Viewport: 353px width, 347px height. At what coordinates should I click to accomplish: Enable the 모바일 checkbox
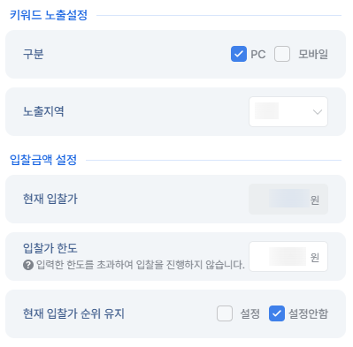click(x=282, y=54)
